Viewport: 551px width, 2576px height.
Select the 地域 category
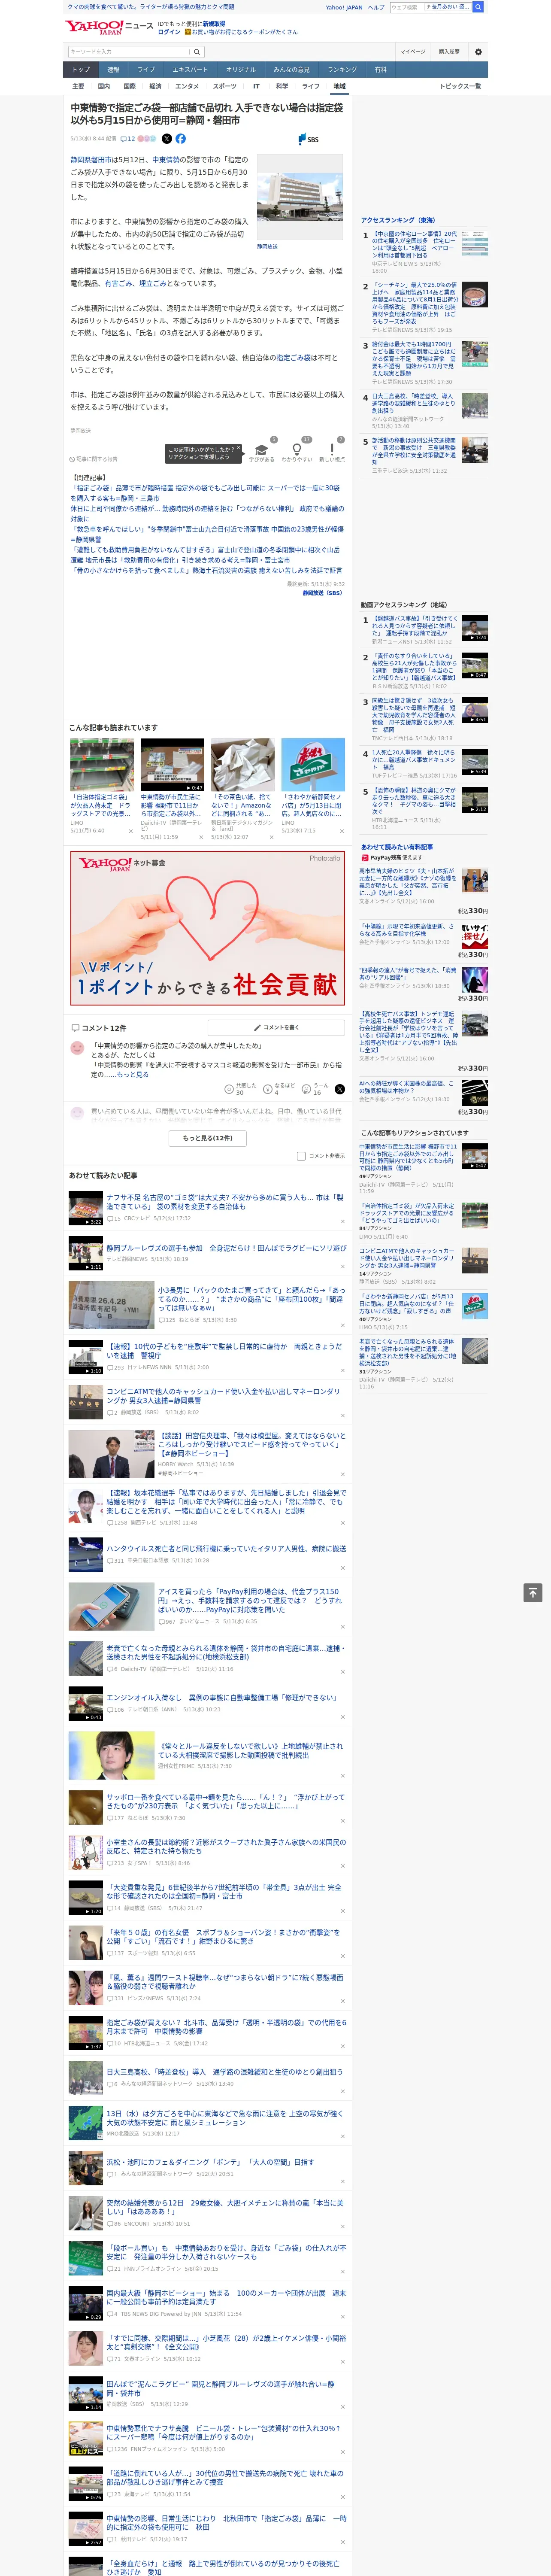pos(339,87)
